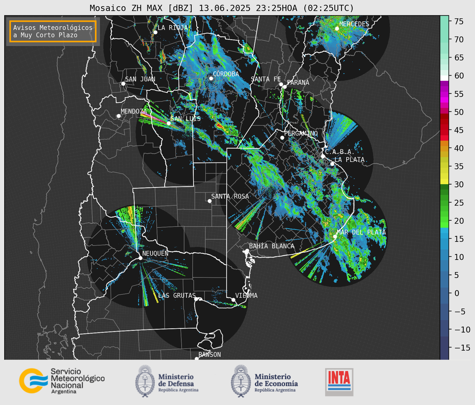Click the MERCEDES label text

[354, 24]
